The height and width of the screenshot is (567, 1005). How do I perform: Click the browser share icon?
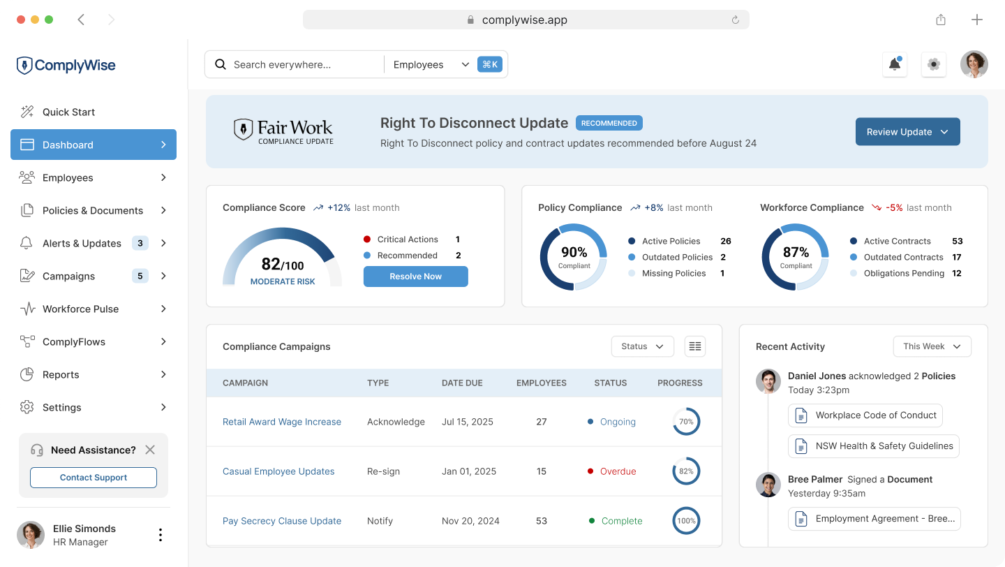(x=941, y=20)
